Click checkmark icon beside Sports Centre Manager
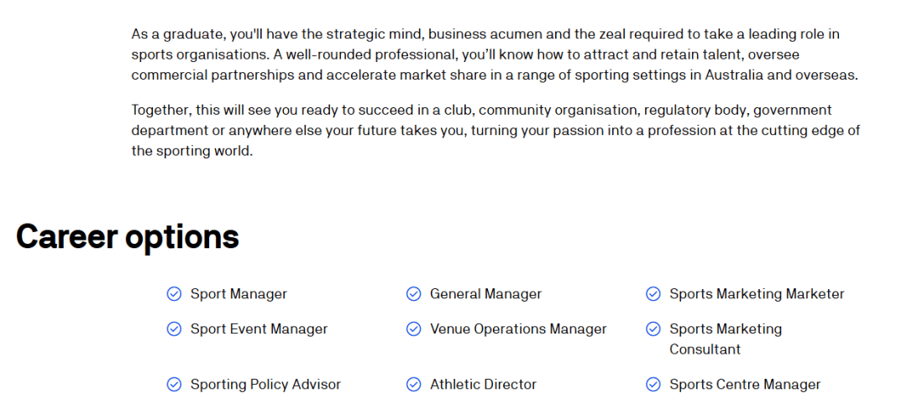Image resolution: width=907 pixels, height=419 pixels. point(653,385)
